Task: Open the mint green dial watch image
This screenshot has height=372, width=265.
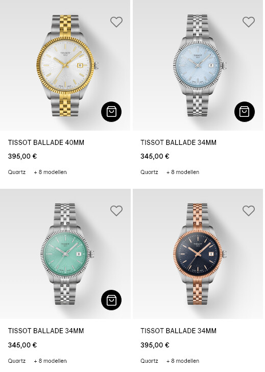Action: click(67, 254)
